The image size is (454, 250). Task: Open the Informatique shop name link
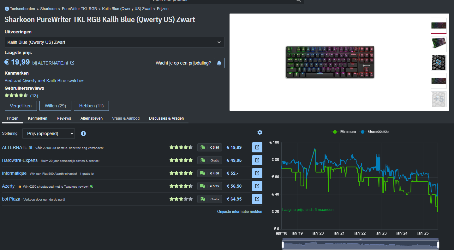coord(14,173)
